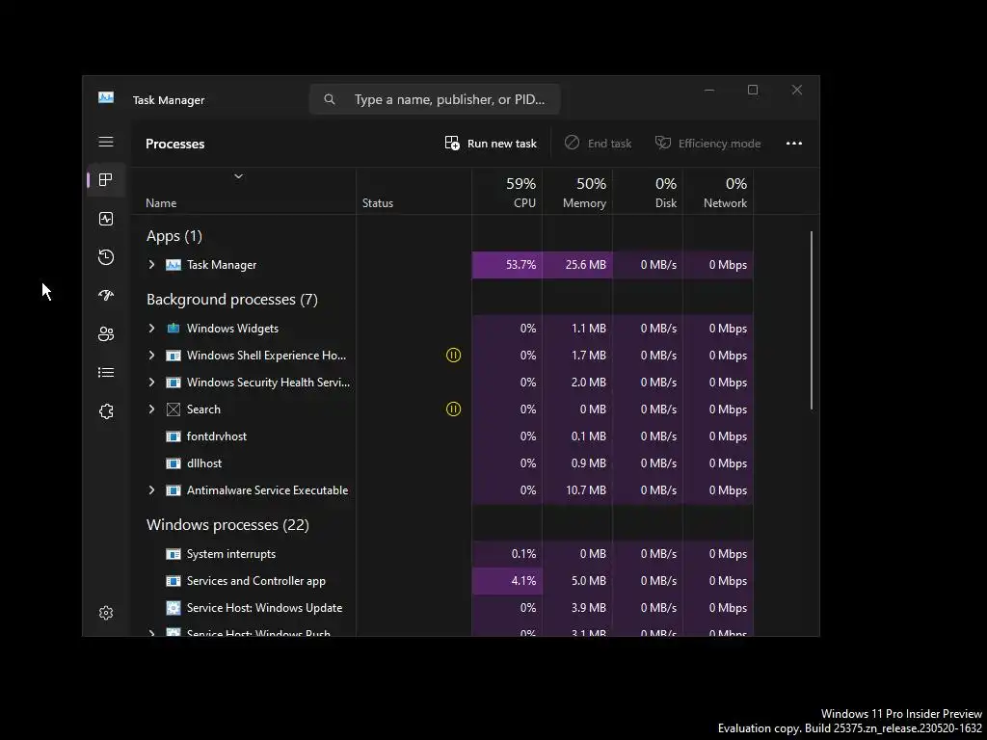
Task: Click the suspended status icon for Search
Action: (x=453, y=409)
